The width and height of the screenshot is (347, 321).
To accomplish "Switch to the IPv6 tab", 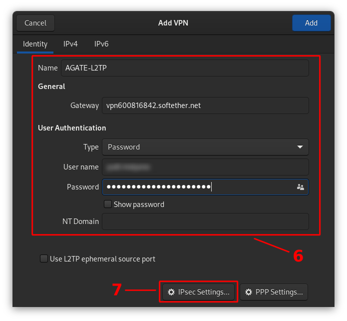I will tap(101, 44).
